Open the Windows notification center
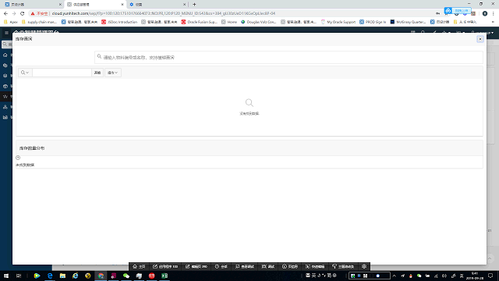499x281 pixels. pos(490,276)
